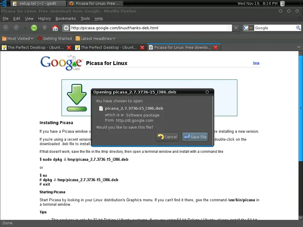This screenshot has width=303, height=227.
Task: Click the 'Installing Picasa' heading
Action: coord(56,123)
